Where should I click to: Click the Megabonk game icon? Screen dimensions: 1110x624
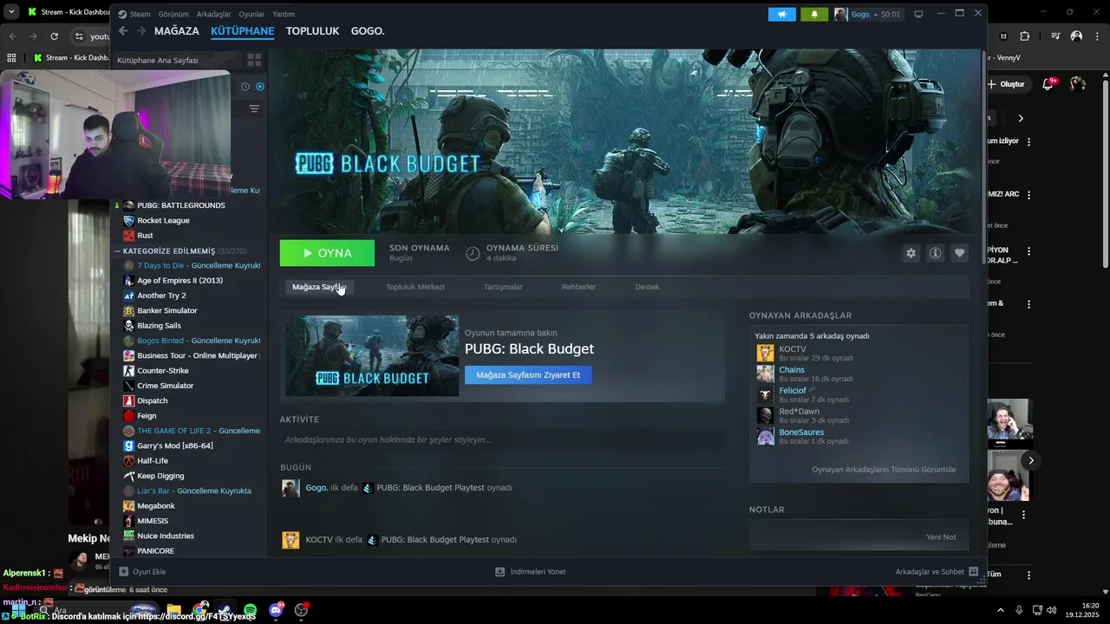pos(128,506)
